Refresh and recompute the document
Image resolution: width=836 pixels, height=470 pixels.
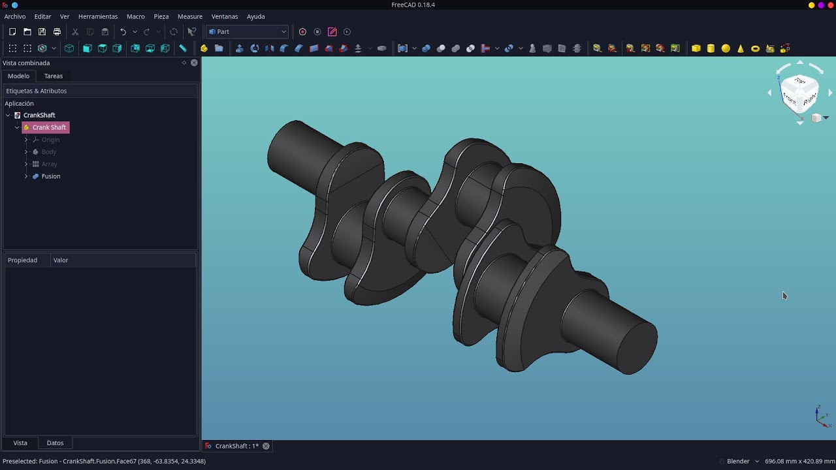click(174, 31)
